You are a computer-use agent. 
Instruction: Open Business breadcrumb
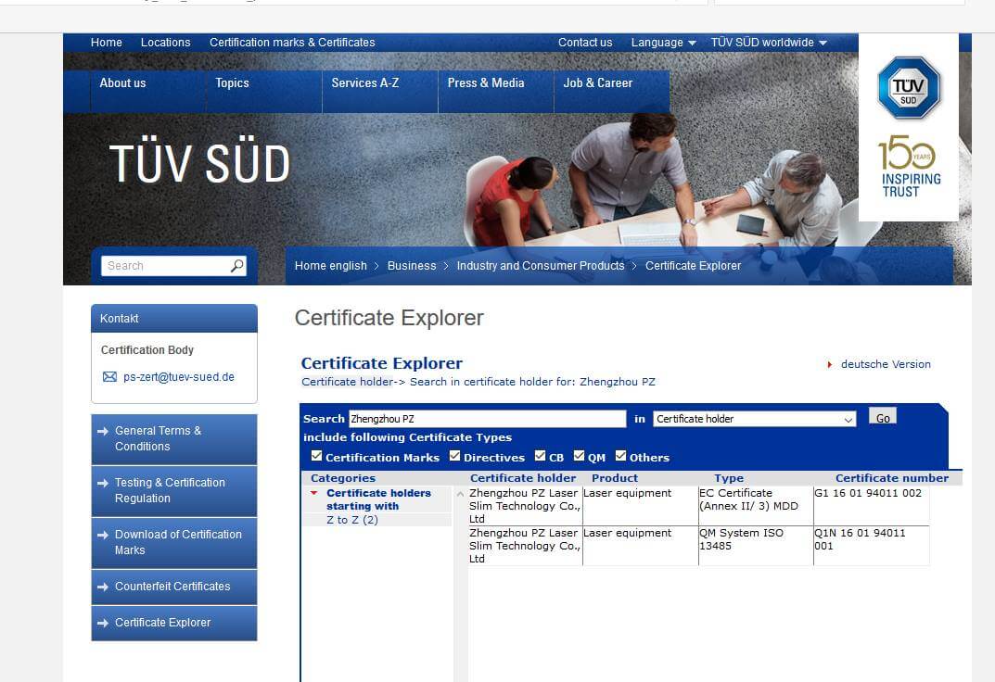coord(412,266)
